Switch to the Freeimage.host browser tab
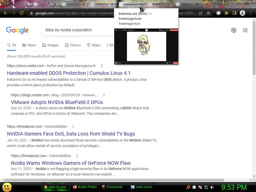This screenshot has width=256, height=192. click(130, 4)
